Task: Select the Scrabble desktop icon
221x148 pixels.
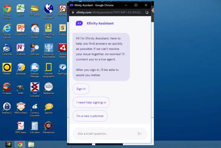Action: pos(63,30)
